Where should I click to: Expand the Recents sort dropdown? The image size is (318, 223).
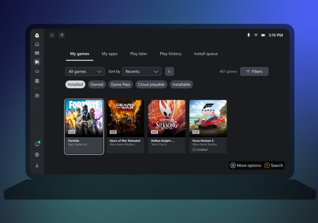coord(142,71)
